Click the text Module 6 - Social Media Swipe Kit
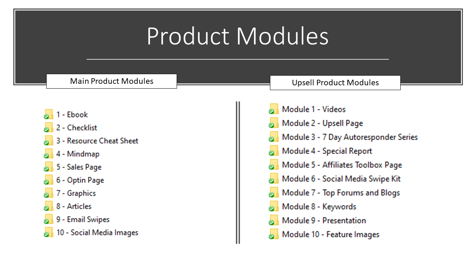 (x=341, y=179)
